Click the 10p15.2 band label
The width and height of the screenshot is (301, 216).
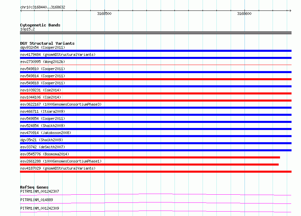pyautogui.click(x=27, y=29)
